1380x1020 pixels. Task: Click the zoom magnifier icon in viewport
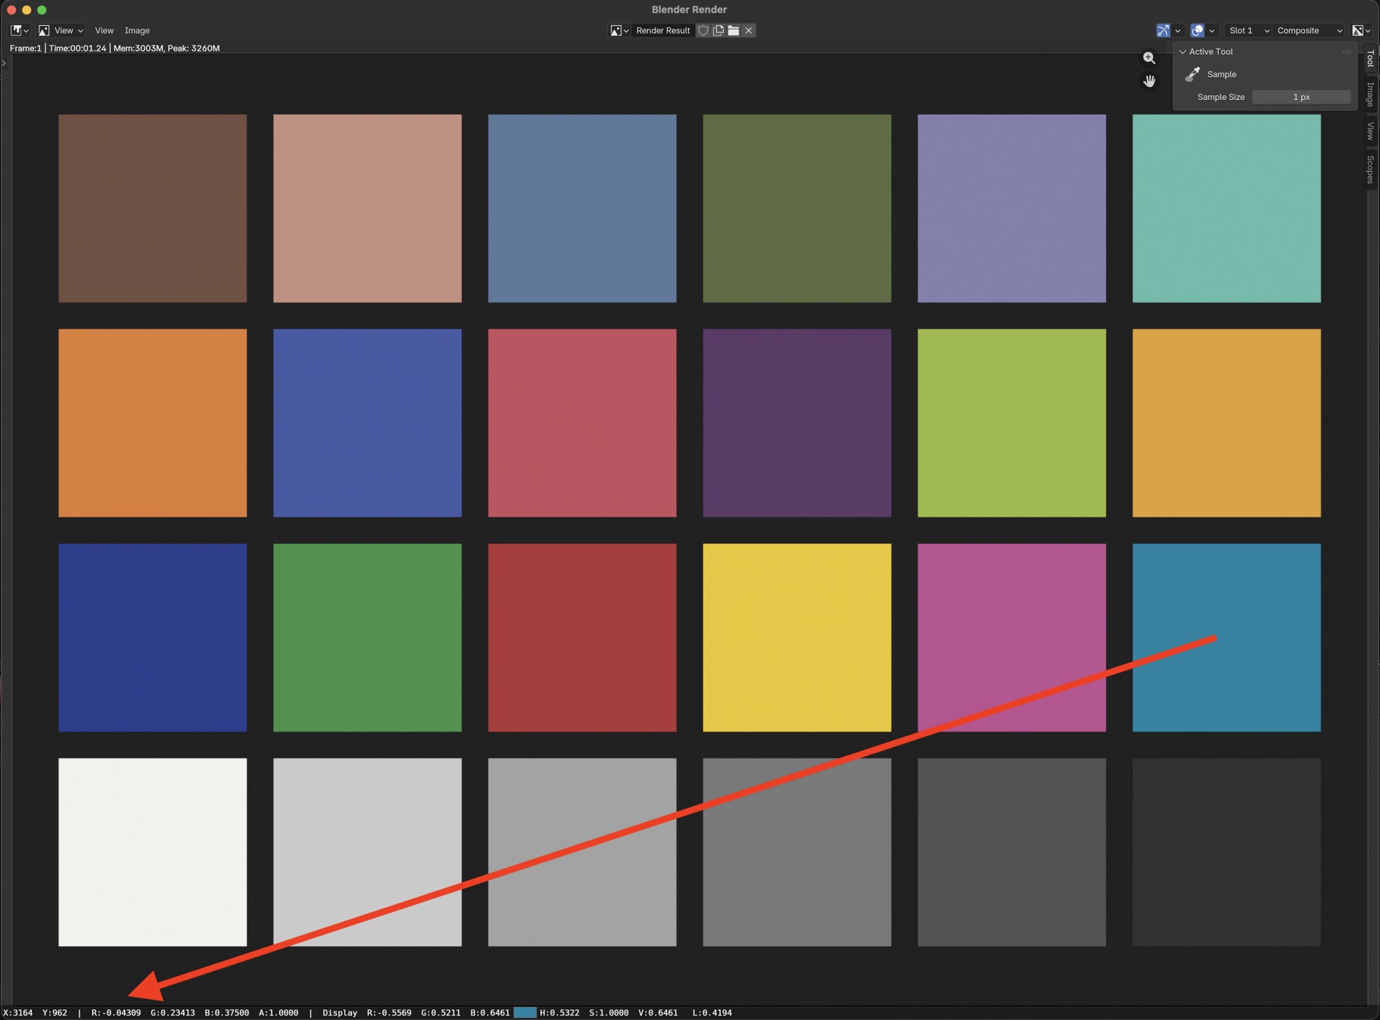(x=1149, y=58)
